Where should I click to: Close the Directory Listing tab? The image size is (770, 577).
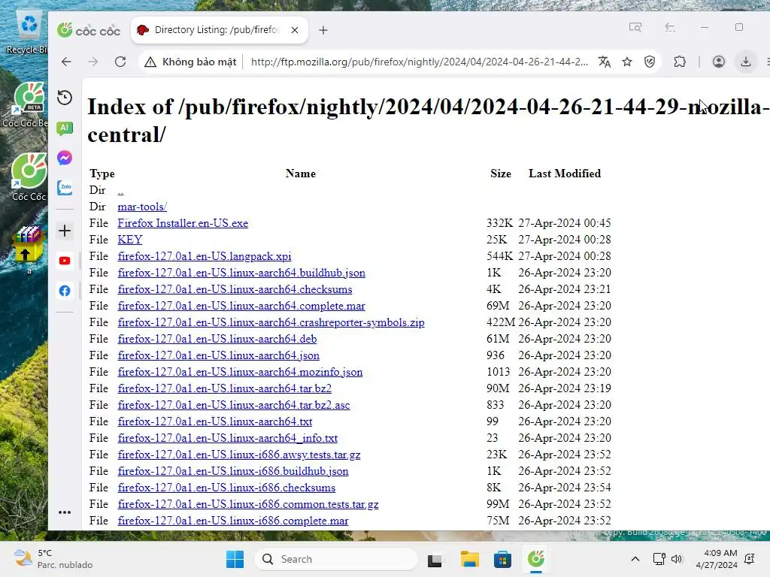[295, 30]
